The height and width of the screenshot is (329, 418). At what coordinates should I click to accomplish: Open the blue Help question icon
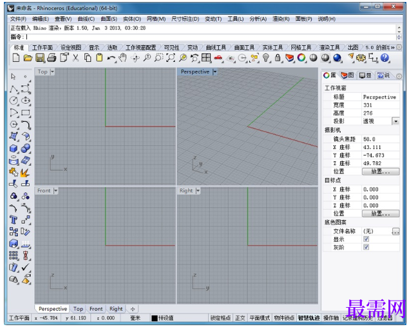(385, 57)
